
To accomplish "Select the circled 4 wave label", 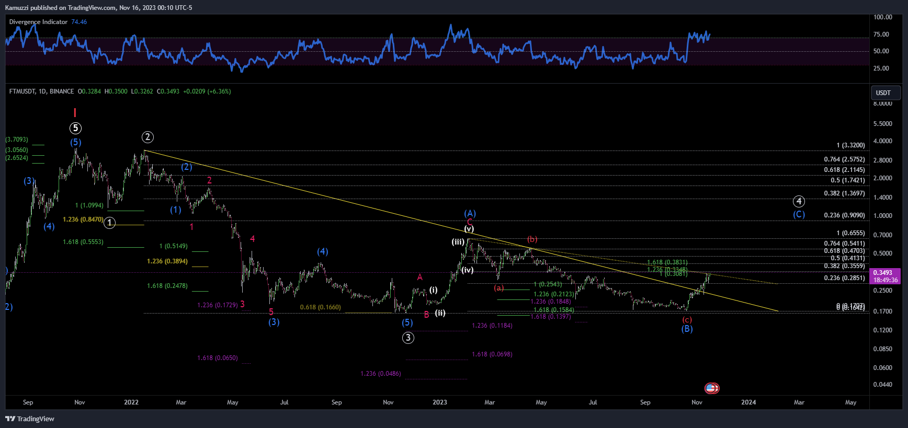I will (799, 201).
